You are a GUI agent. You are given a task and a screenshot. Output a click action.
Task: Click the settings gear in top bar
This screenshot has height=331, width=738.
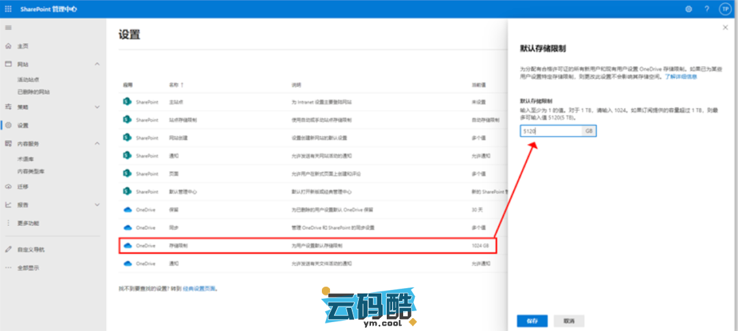pyautogui.click(x=688, y=9)
